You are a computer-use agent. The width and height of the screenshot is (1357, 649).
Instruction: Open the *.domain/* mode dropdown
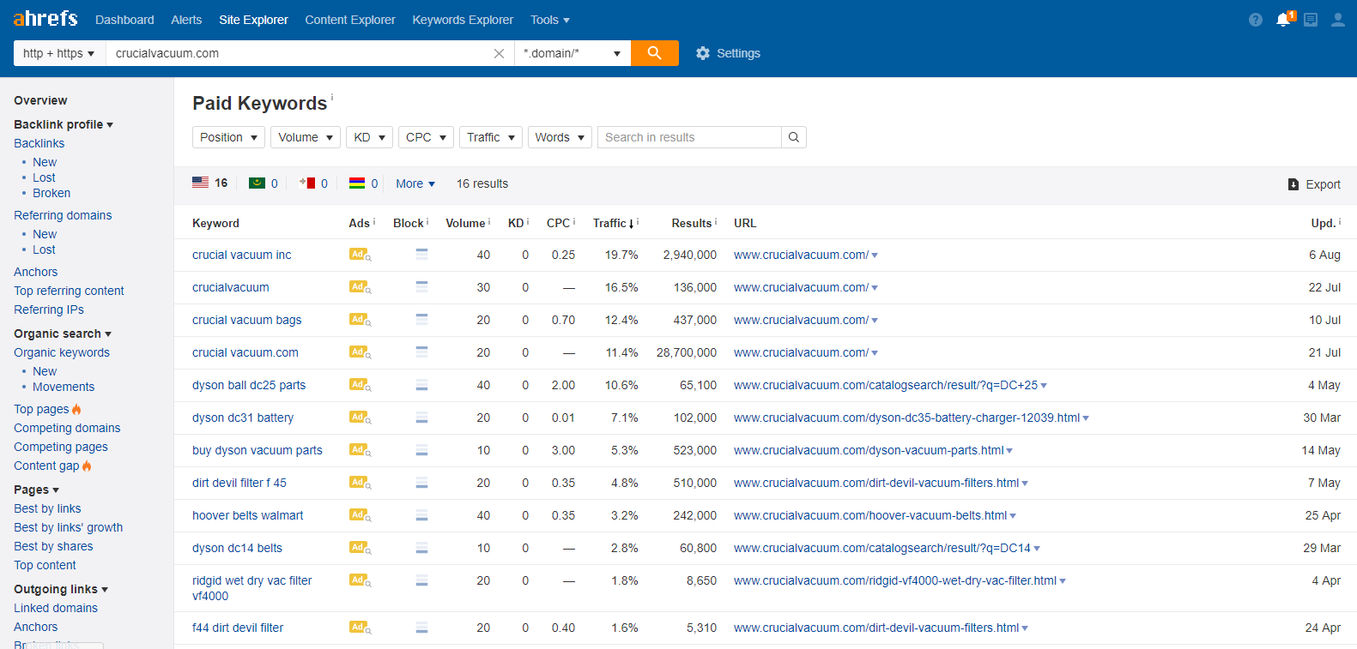[x=572, y=53]
